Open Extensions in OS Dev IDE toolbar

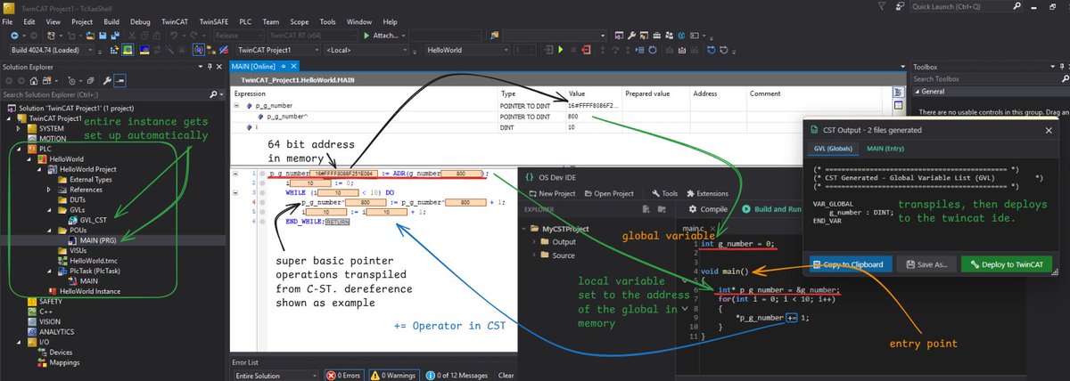[707, 193]
